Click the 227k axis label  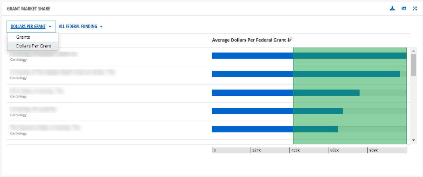click(x=257, y=150)
